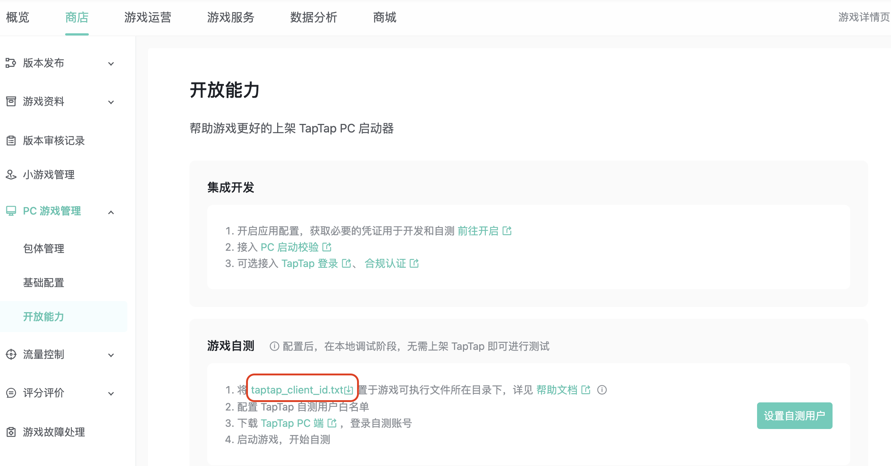Open the 游戏服务 tab

(x=231, y=17)
